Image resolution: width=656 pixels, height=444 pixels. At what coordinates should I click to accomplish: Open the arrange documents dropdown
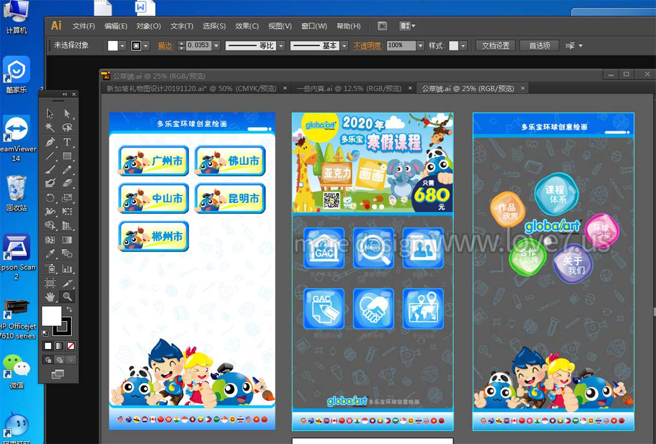coord(408,26)
